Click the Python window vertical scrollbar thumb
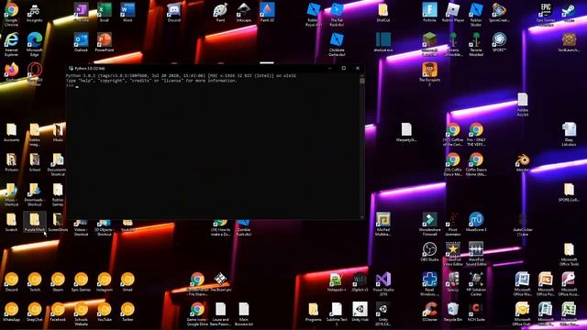The height and width of the screenshot is (330, 587). coord(362,81)
